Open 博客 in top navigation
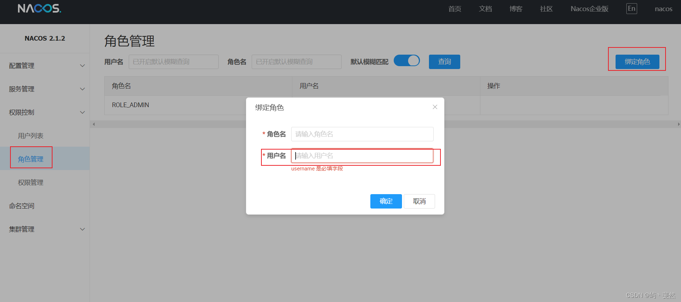681x302 pixels. pos(516,9)
